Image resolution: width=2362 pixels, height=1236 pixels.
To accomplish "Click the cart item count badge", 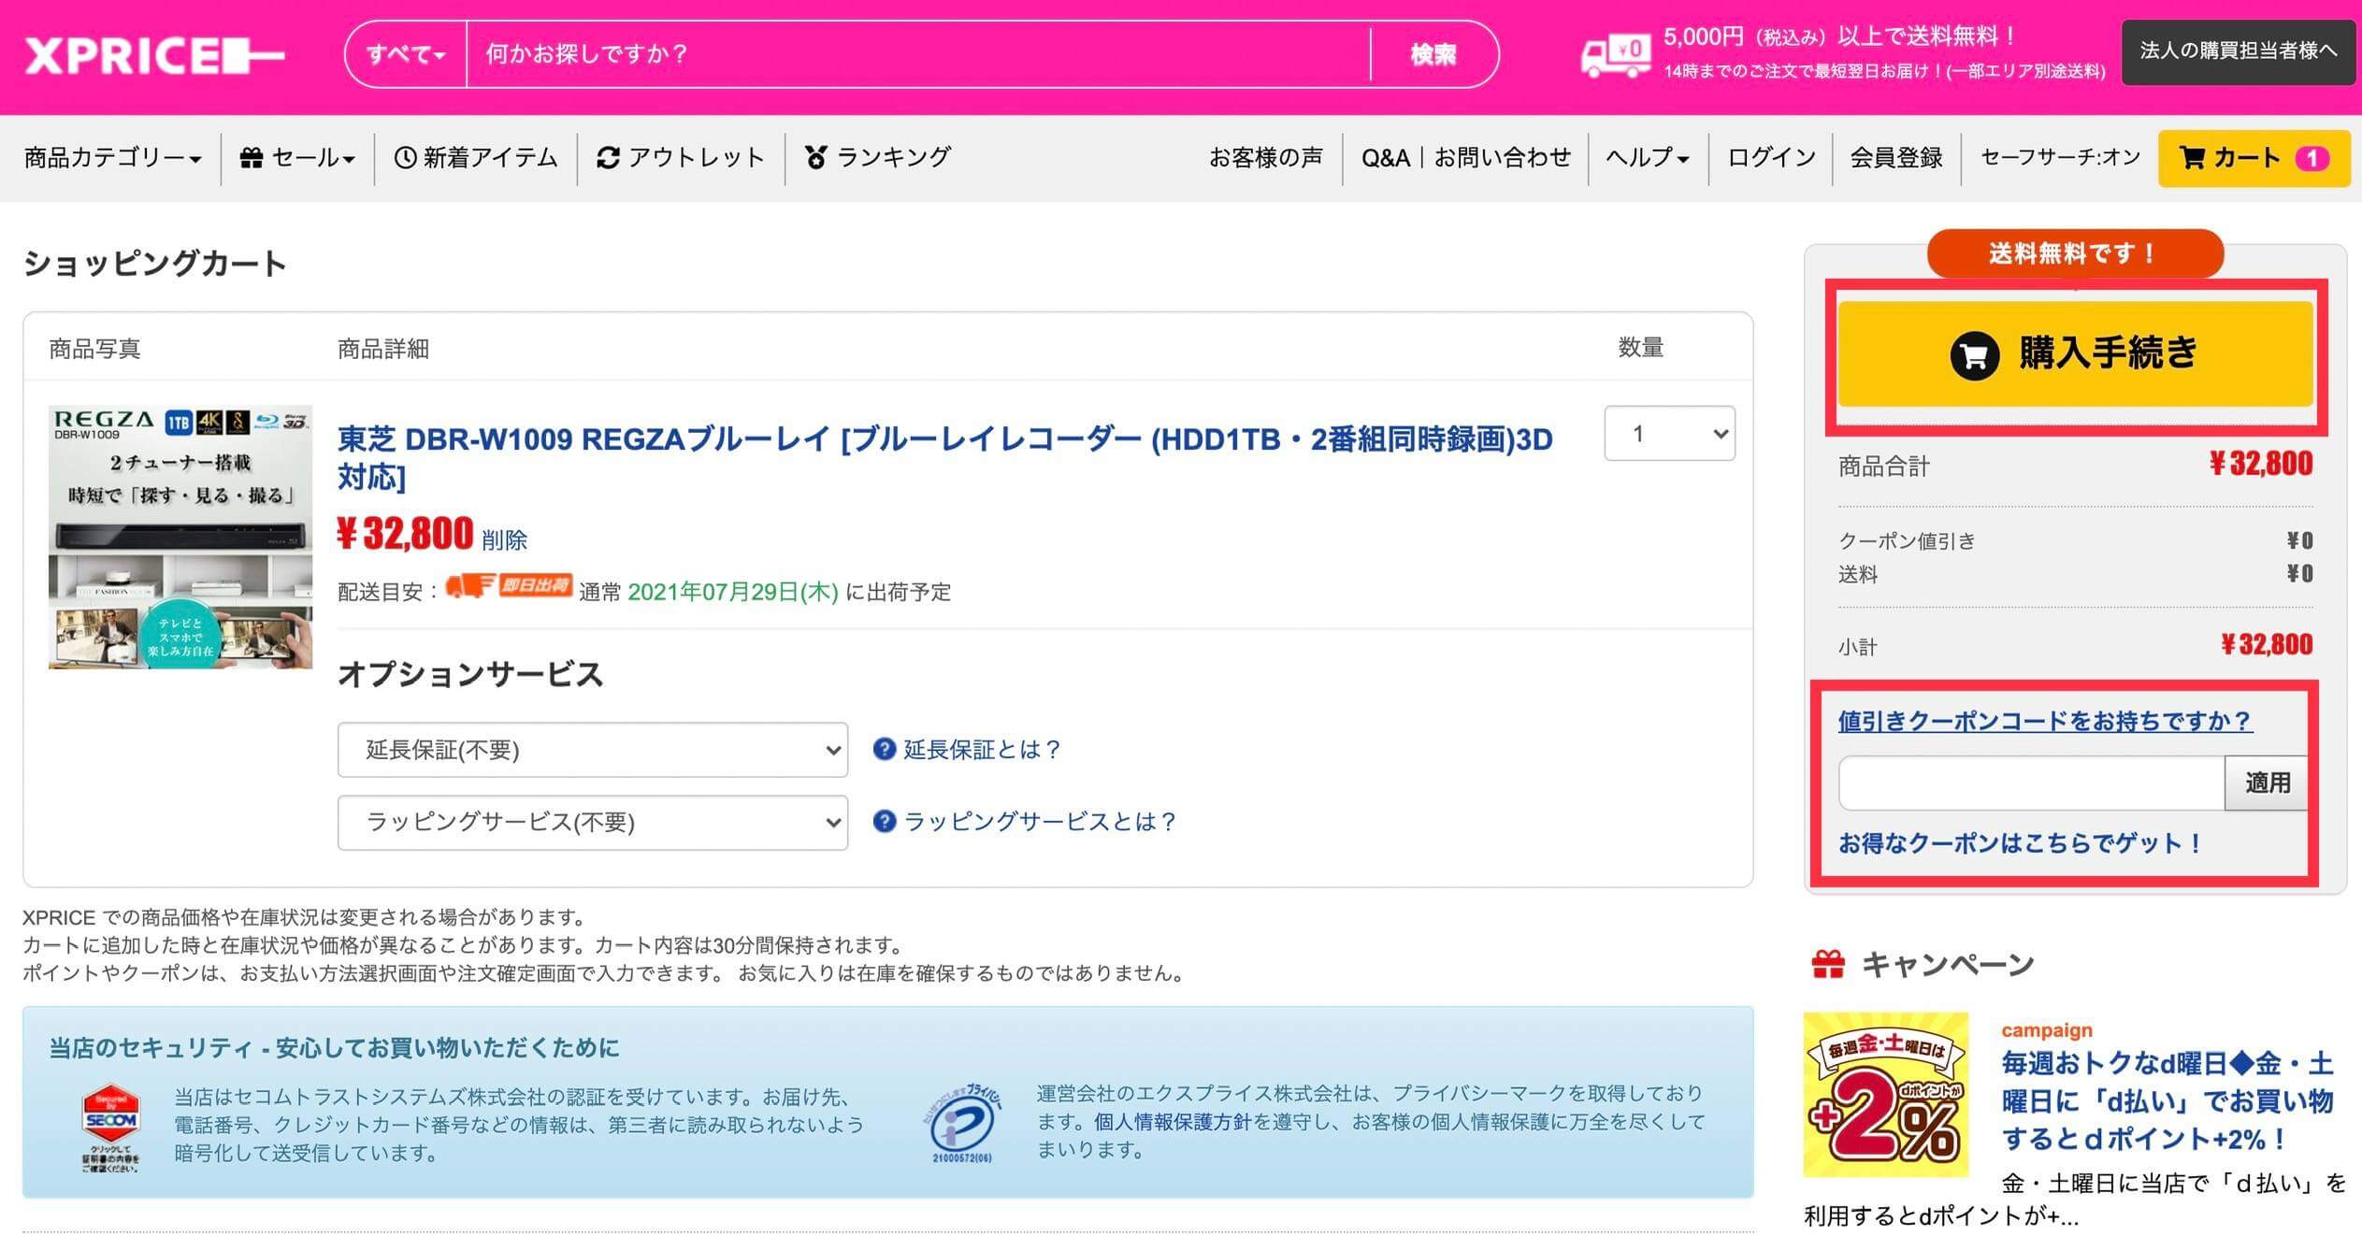I will 2312,158.
